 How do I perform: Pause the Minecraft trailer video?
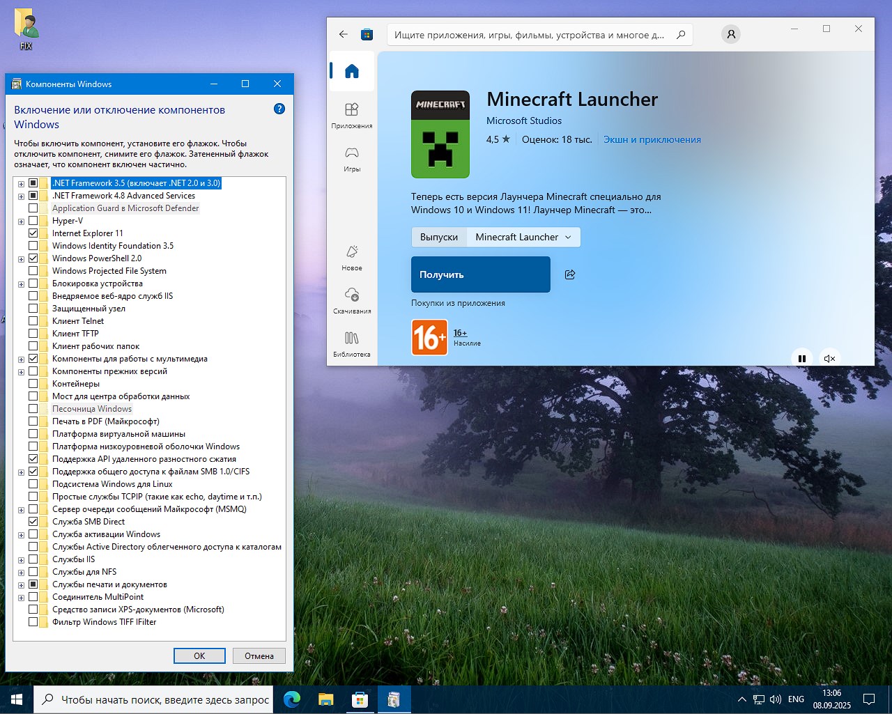tap(802, 358)
